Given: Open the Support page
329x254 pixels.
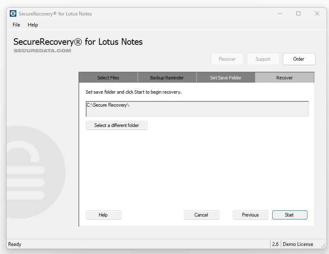Looking at the screenshot, I should click(263, 59).
